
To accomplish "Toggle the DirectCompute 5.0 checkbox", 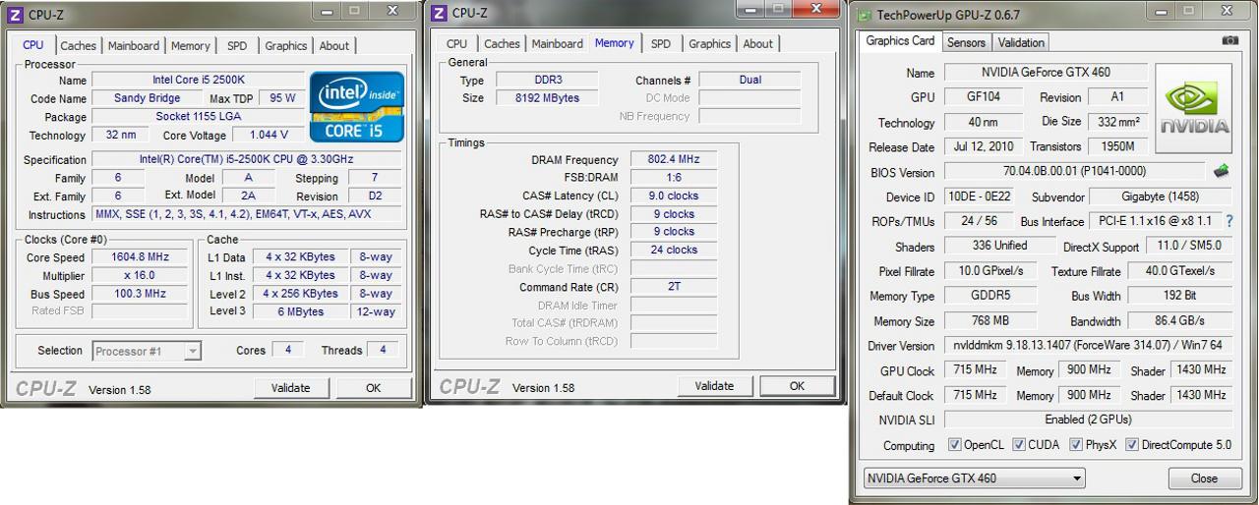I will (x=1132, y=445).
